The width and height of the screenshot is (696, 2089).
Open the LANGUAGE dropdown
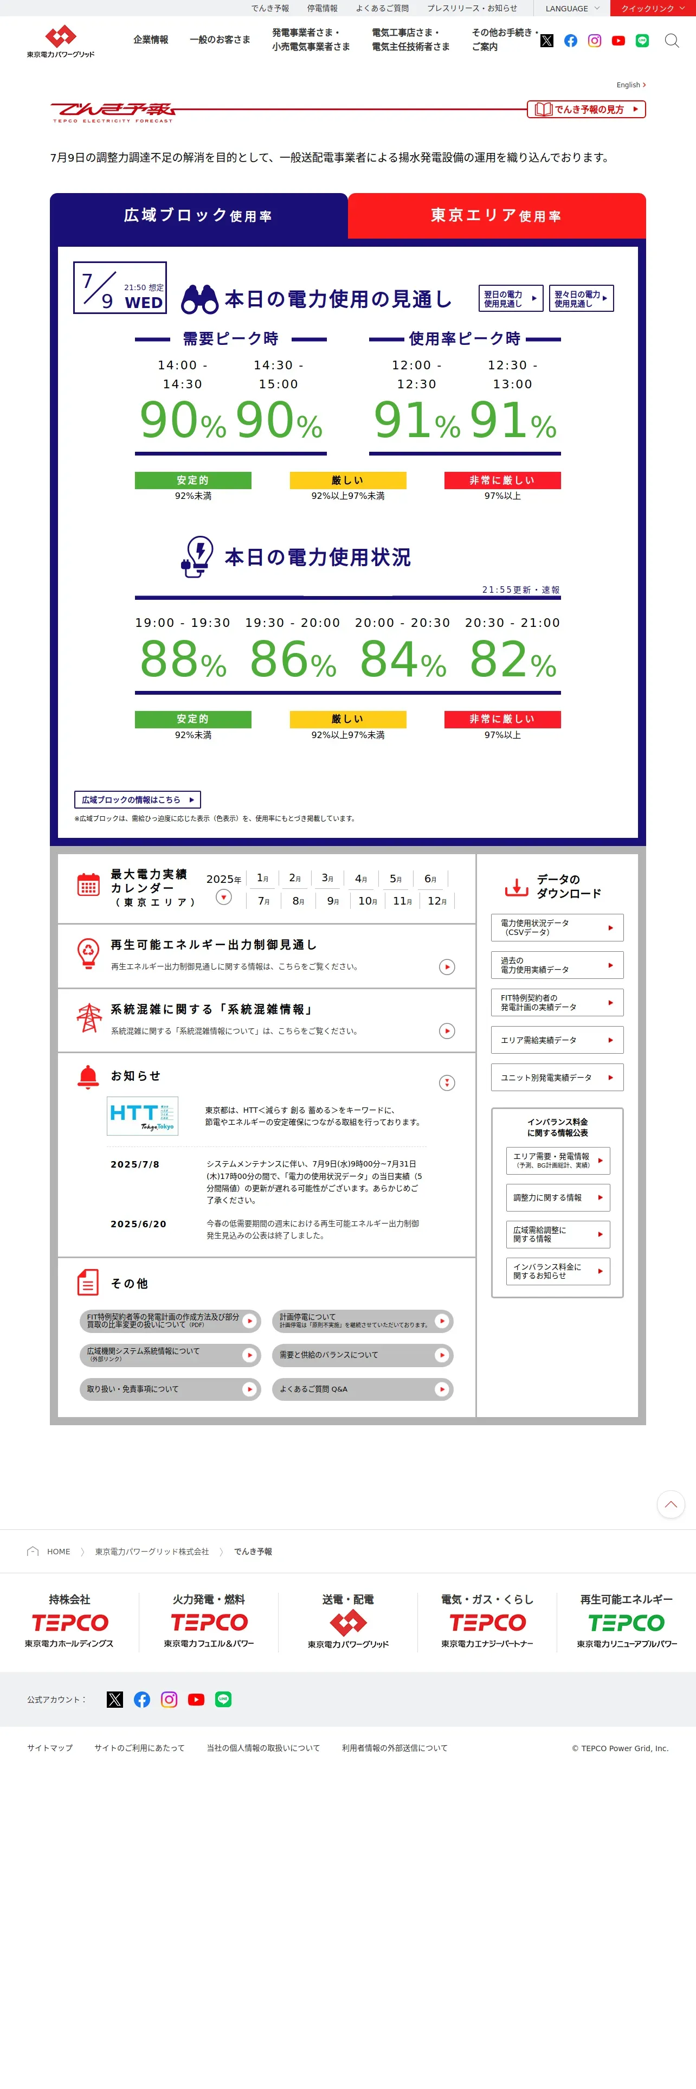tap(573, 8)
